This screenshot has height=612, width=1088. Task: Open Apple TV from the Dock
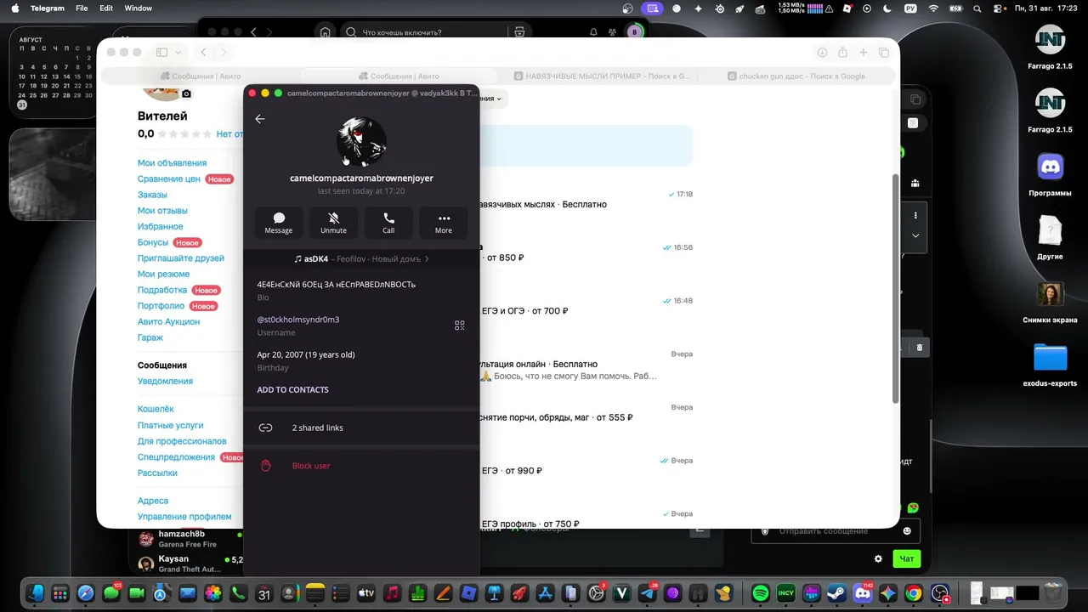366,593
